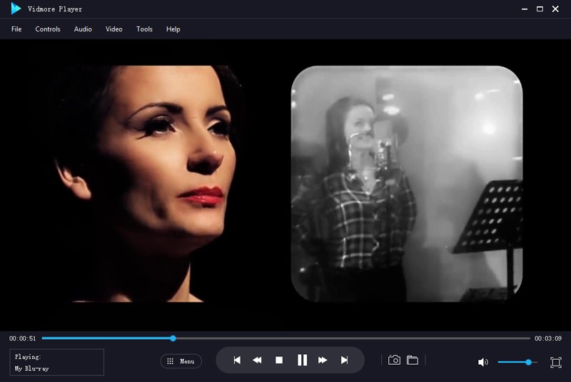This screenshot has width=571, height=382.
Task: Open the Help menu
Action: [173, 29]
